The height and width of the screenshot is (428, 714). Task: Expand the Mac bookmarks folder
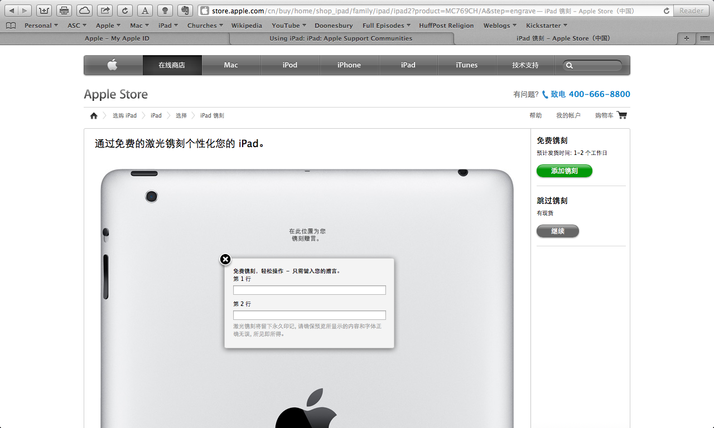[x=139, y=26]
